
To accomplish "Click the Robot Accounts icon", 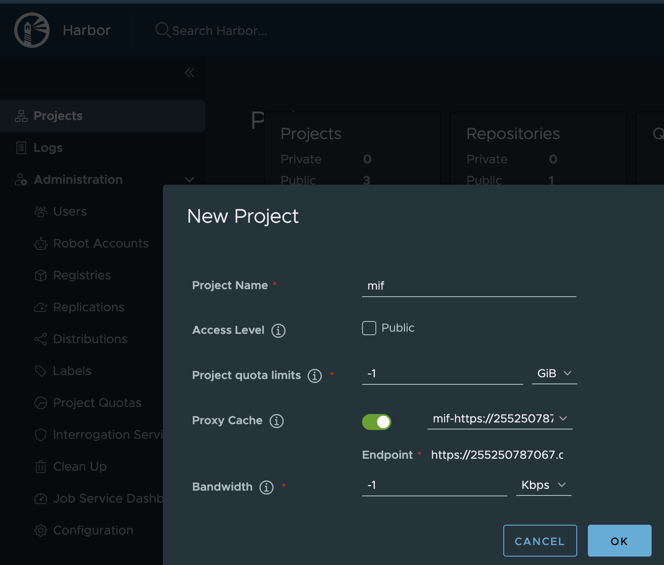I will tap(41, 243).
